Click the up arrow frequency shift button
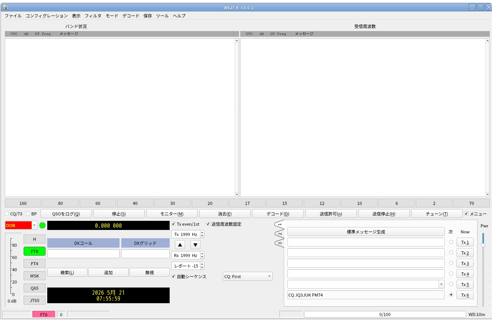 180,245
